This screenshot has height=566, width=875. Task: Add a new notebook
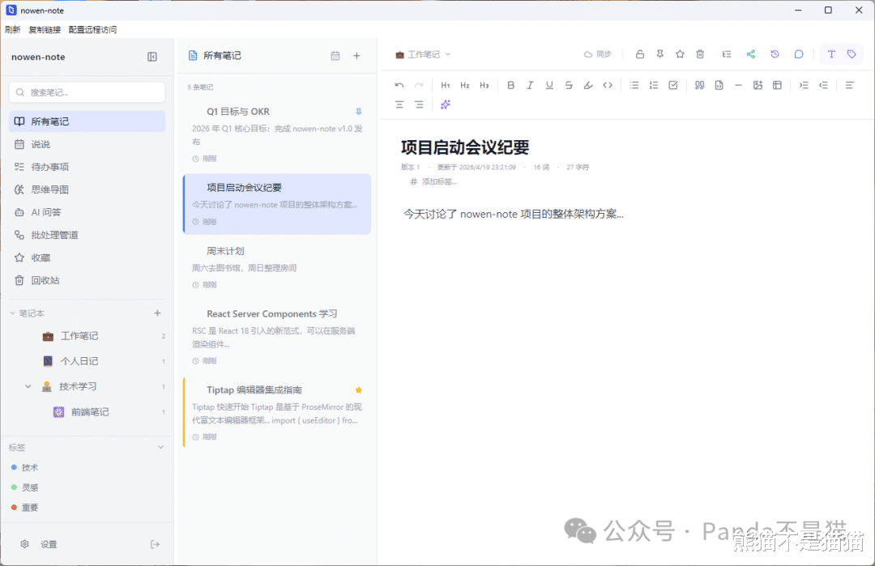tap(157, 313)
